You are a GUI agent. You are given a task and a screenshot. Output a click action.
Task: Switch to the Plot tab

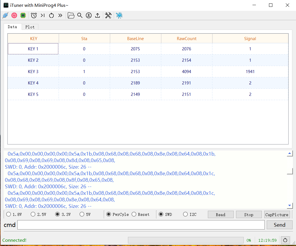(x=30, y=27)
